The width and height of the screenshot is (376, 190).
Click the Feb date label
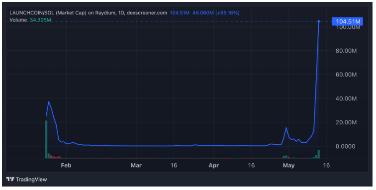pyautogui.click(x=66, y=165)
